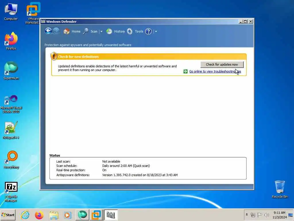This screenshot has width=294, height=221.
Task: Select the antispyware definitions version text
Action: (x=140, y=175)
